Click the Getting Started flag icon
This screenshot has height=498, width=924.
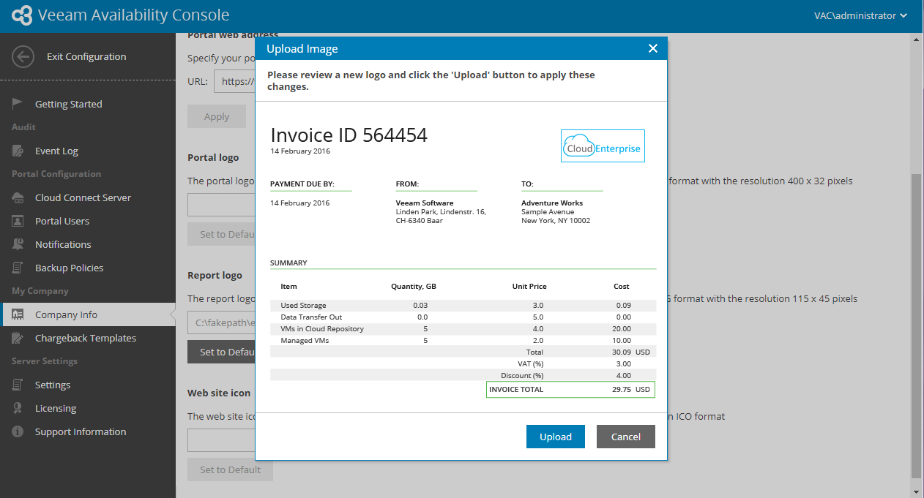[18, 104]
